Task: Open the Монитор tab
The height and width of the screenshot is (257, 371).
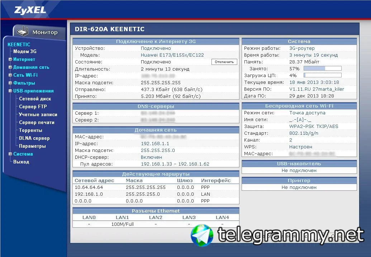Action: click(45, 32)
